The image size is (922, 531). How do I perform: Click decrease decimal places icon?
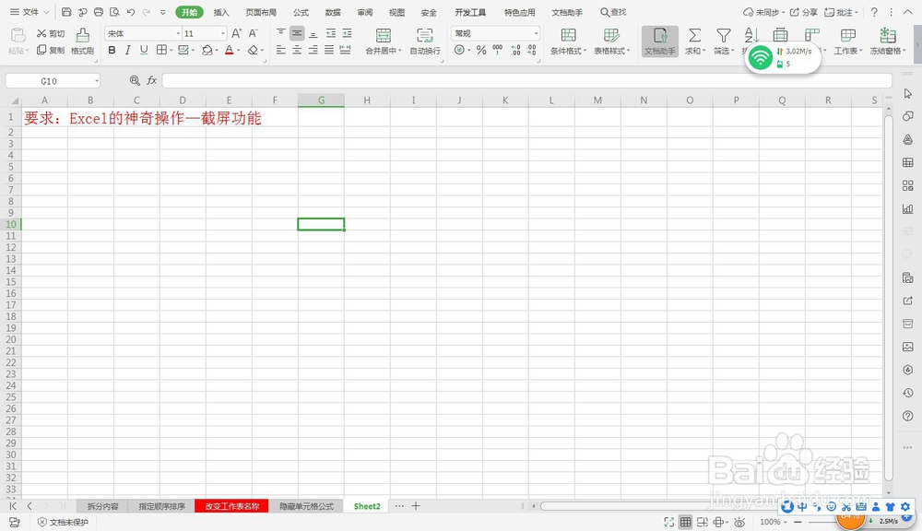(x=532, y=50)
